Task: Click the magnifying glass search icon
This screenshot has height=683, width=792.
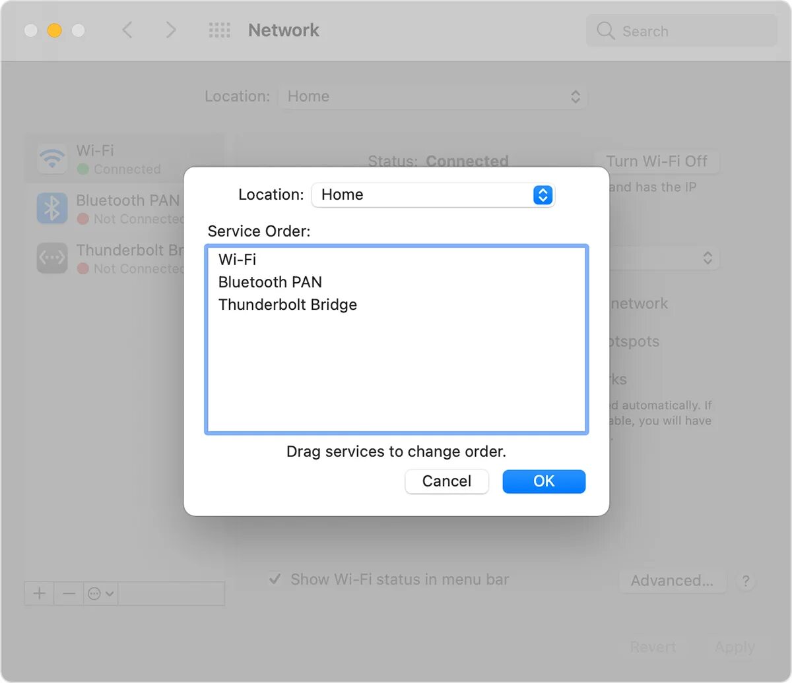Action: 605,31
